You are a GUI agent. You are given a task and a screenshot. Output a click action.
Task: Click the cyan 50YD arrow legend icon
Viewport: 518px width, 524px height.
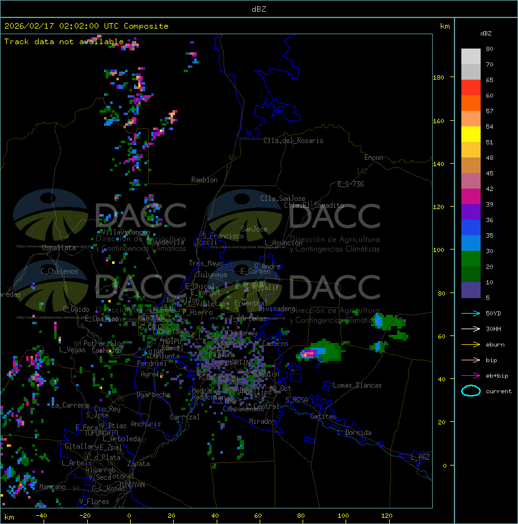(x=471, y=313)
